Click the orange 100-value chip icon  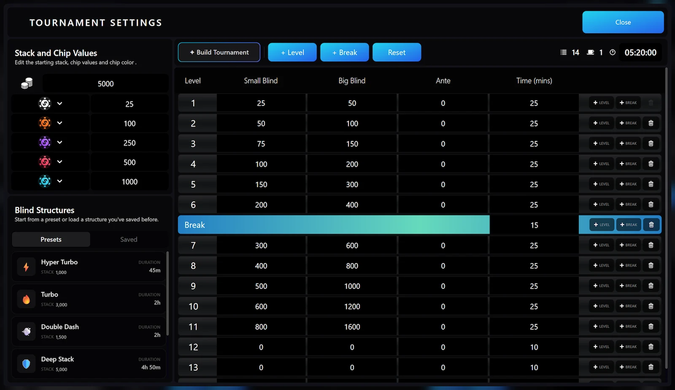click(x=45, y=123)
